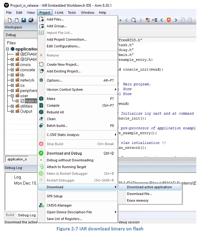Open the J-Link menu

click(x=59, y=13)
